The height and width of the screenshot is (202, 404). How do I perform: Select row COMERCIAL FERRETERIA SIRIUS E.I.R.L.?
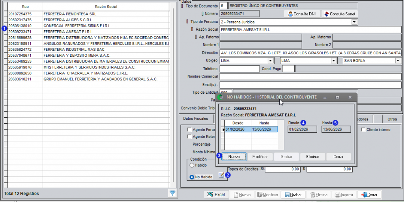[x=88, y=26]
